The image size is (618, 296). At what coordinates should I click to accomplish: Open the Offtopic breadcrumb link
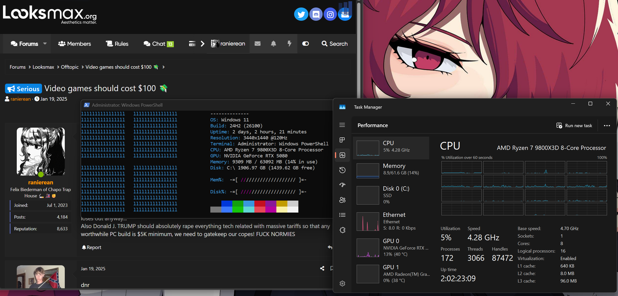tap(70, 67)
